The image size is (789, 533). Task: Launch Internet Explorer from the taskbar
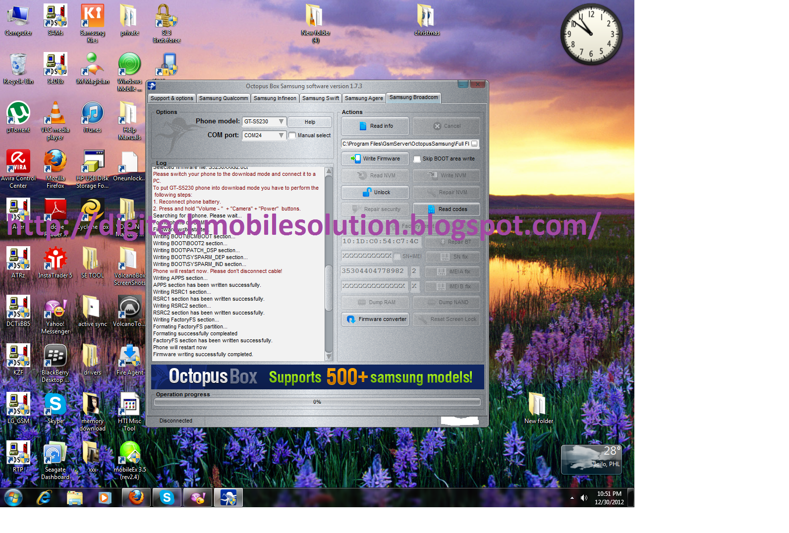[x=44, y=497]
